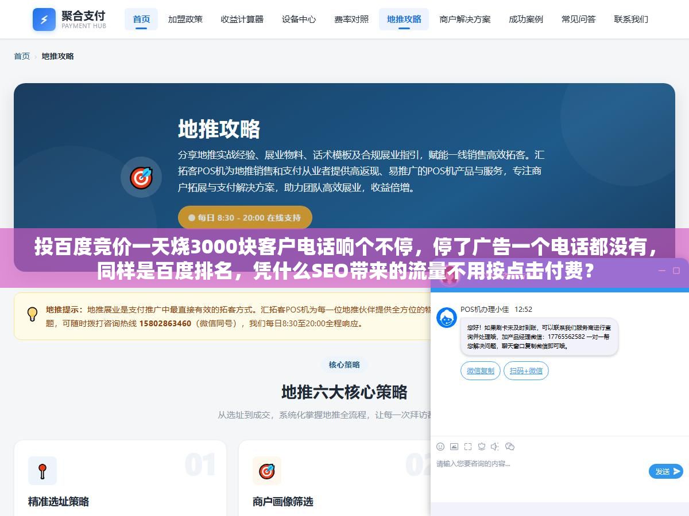
Task: Click the 地推攻略 breadcrumb text
Action: pos(58,56)
